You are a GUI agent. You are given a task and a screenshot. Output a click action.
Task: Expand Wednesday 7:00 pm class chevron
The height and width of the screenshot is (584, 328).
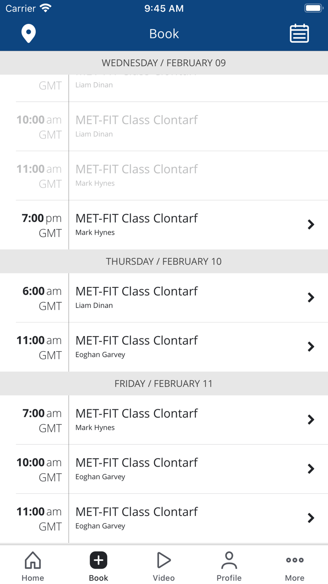click(x=311, y=225)
